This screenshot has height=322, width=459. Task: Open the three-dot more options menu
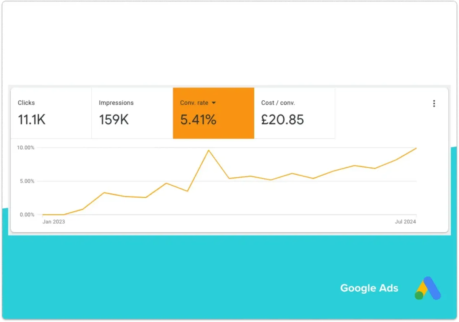[x=434, y=103]
